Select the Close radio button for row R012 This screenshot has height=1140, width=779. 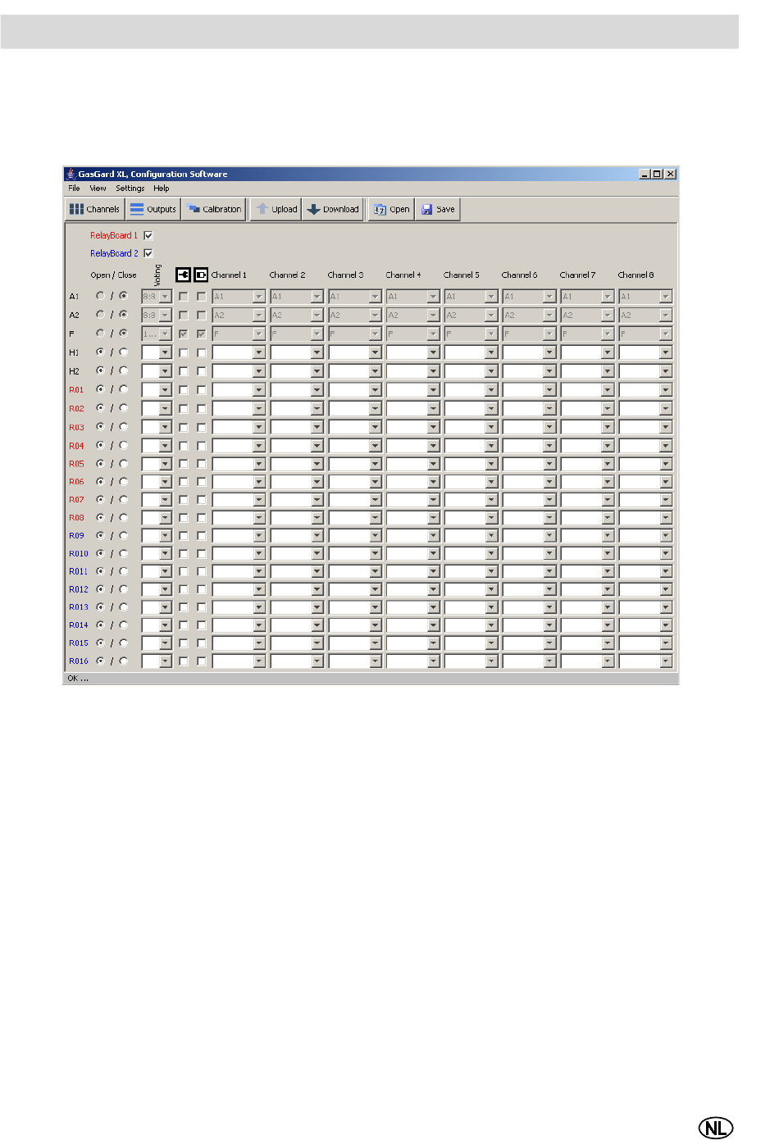(x=124, y=588)
